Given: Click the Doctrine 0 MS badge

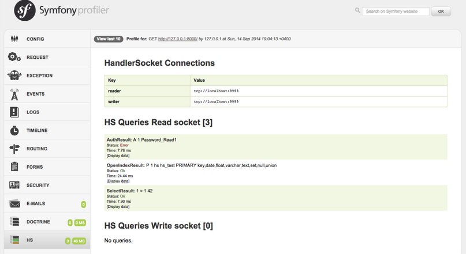Looking at the screenshot, I should pos(80,222).
